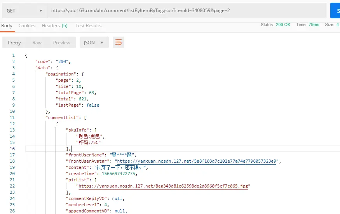Click the pagination key on line 4
Screen dimensions: 340x214
61,74
